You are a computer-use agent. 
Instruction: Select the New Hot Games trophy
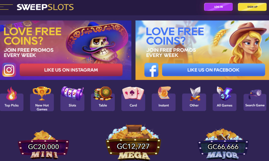pos(42,99)
